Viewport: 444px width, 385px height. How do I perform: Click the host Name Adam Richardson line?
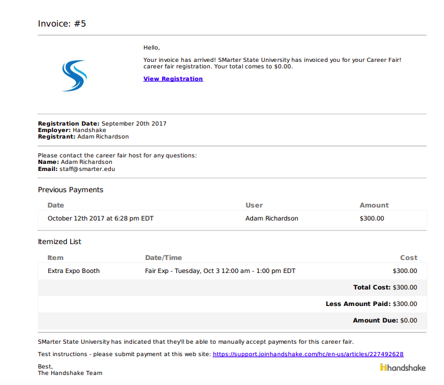pyautogui.click(x=75, y=162)
